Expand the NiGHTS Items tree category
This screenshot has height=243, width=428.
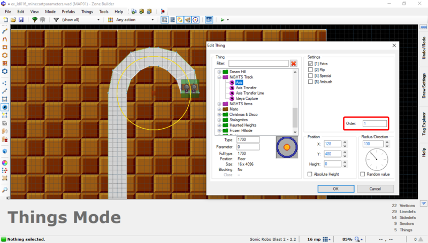coord(219,104)
